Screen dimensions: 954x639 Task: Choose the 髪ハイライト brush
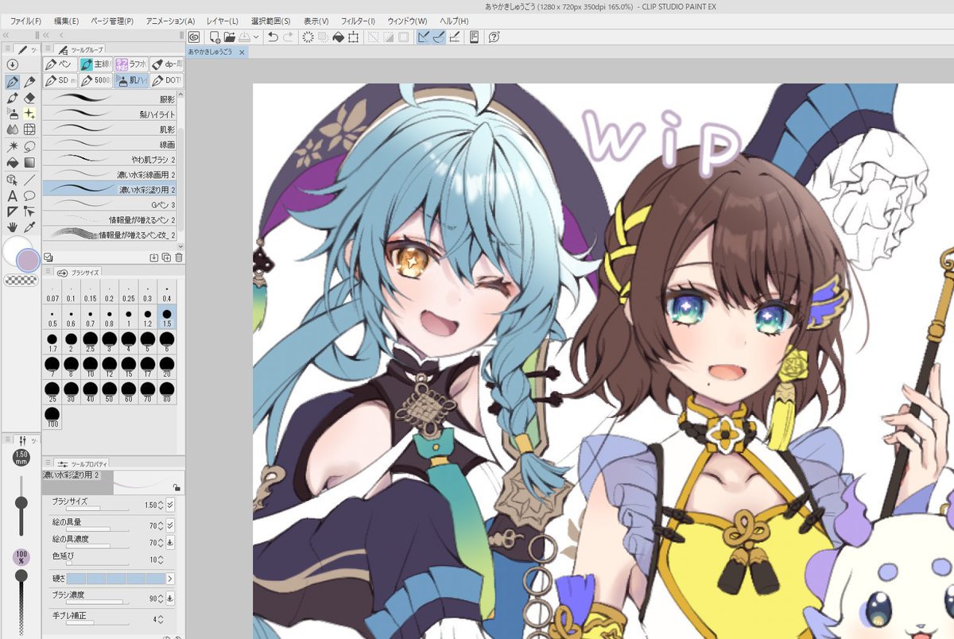click(110, 114)
